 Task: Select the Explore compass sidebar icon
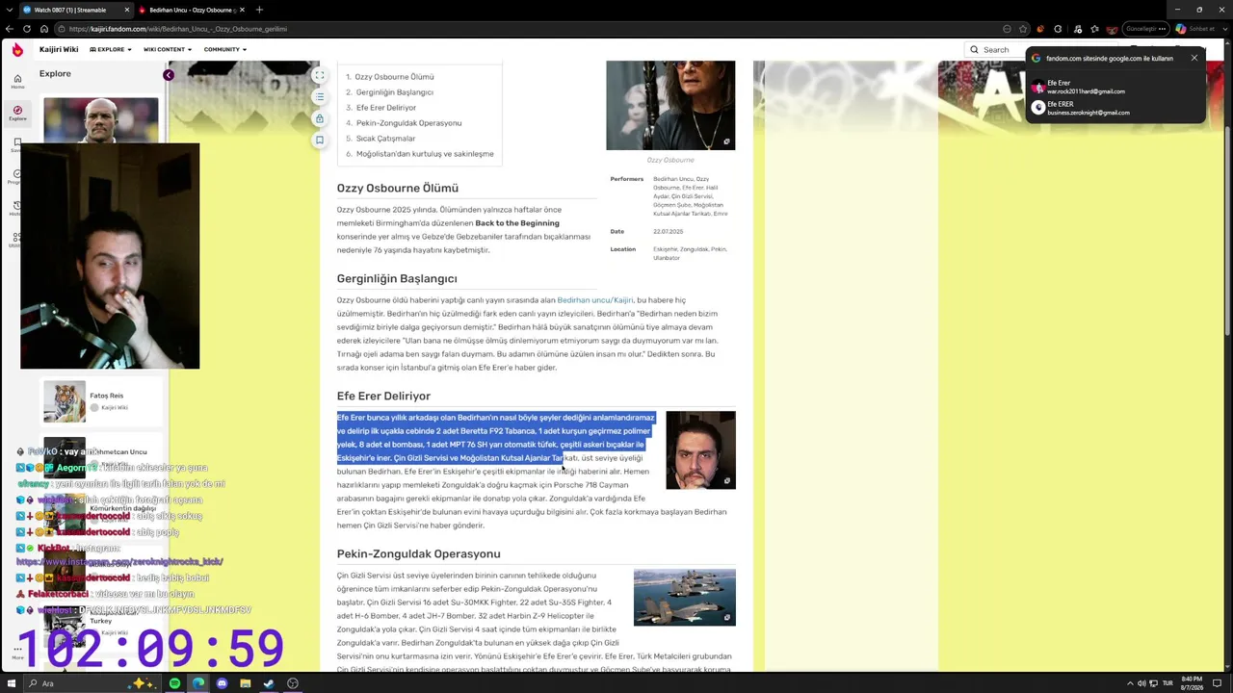[x=17, y=113]
